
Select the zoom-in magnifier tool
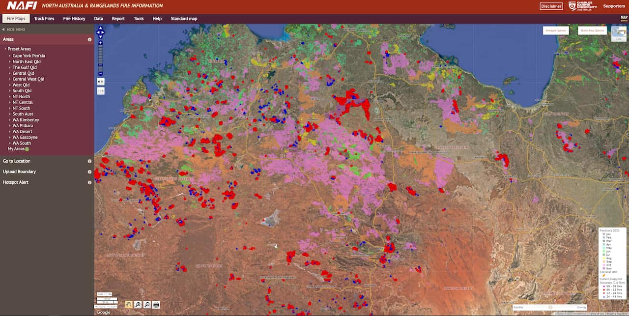click(x=138, y=305)
